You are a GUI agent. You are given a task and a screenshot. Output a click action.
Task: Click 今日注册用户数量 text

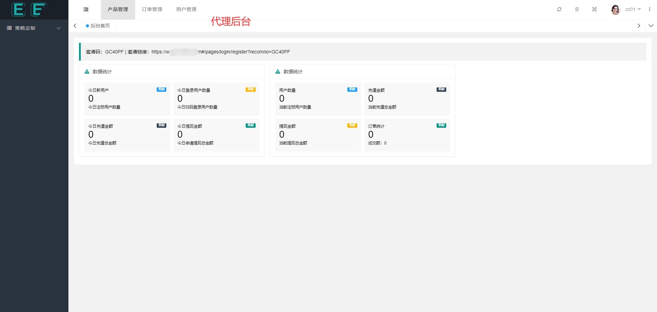point(104,107)
